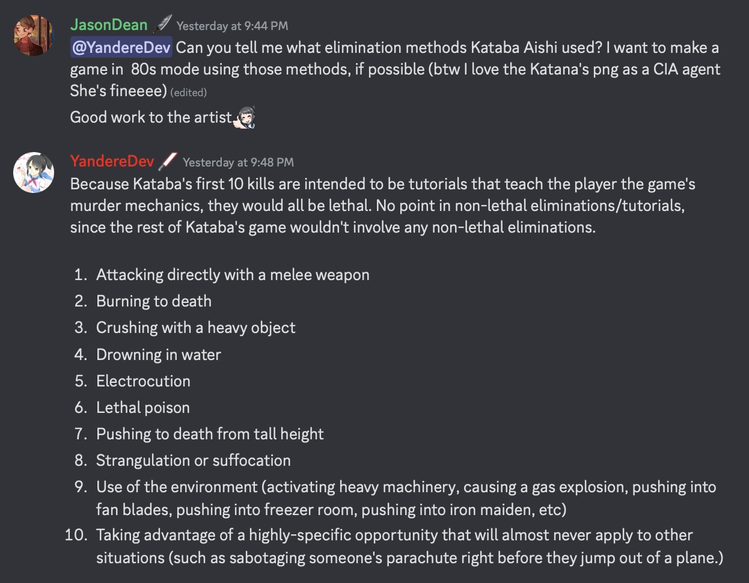Click the "(edited)" label on JasonDean's message

[x=188, y=92]
